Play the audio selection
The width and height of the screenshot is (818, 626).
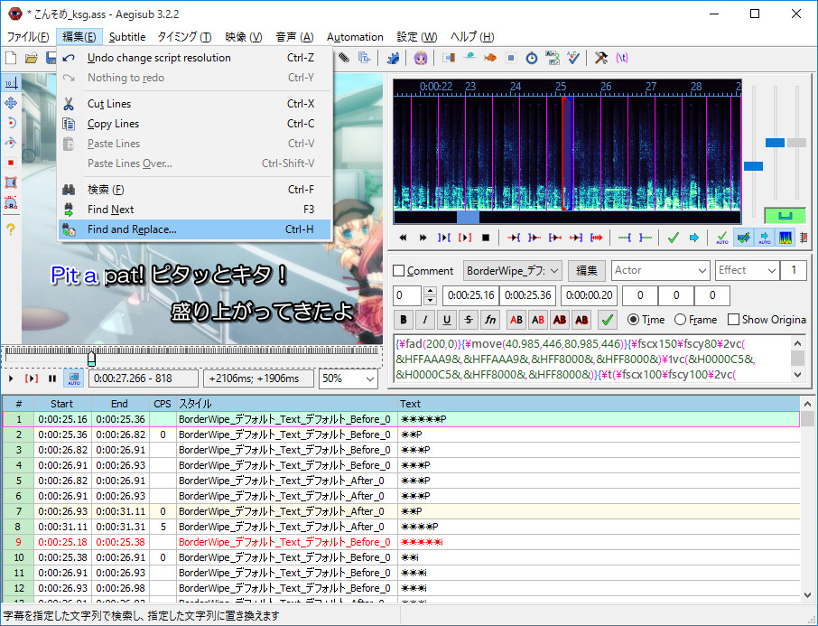click(444, 238)
